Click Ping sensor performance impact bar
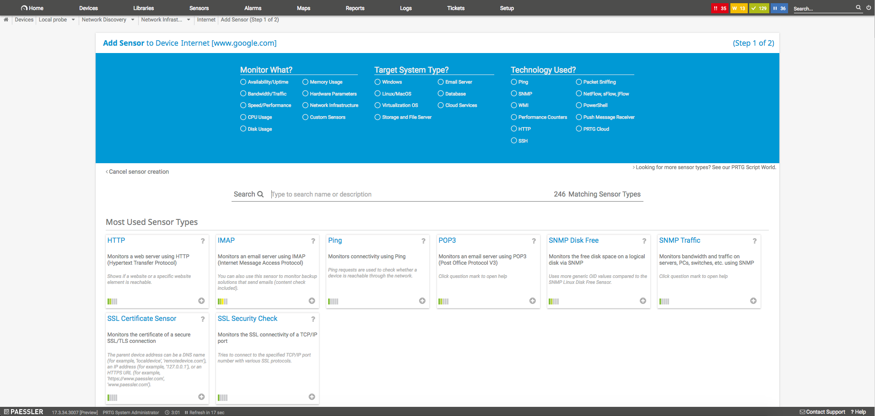Screen dimensions: 875x416 tap(333, 301)
